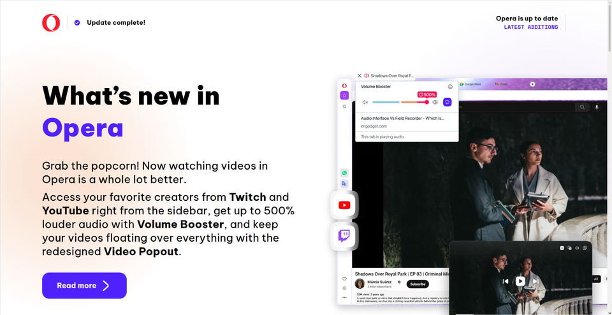The height and width of the screenshot is (315, 612).
Task: Click the YouTube sidebar icon
Action: pyautogui.click(x=344, y=205)
